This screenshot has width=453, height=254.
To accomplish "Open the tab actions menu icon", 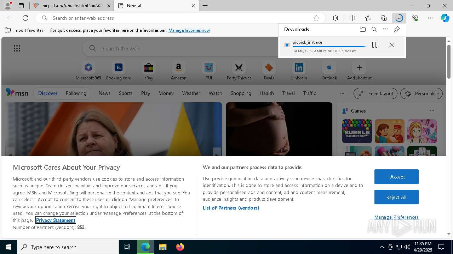I will click(21, 6).
